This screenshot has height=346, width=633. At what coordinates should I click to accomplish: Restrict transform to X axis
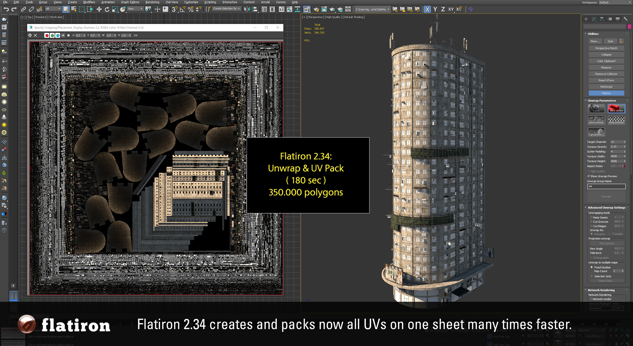tap(427, 9)
